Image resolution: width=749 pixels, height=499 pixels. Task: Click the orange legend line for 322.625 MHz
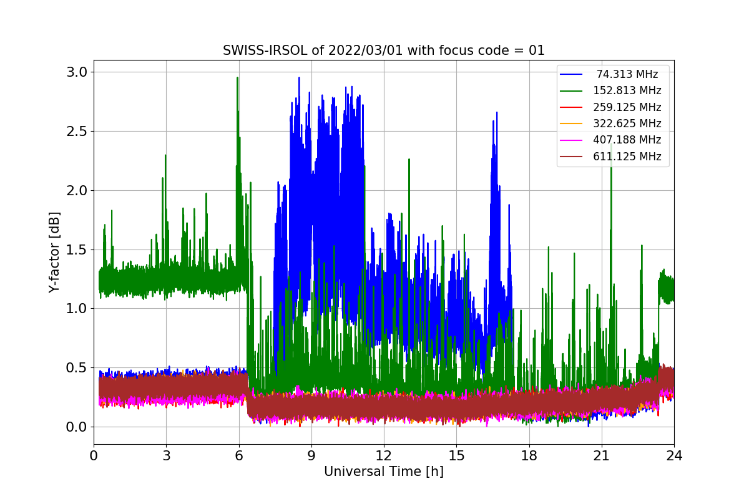pyautogui.click(x=572, y=124)
